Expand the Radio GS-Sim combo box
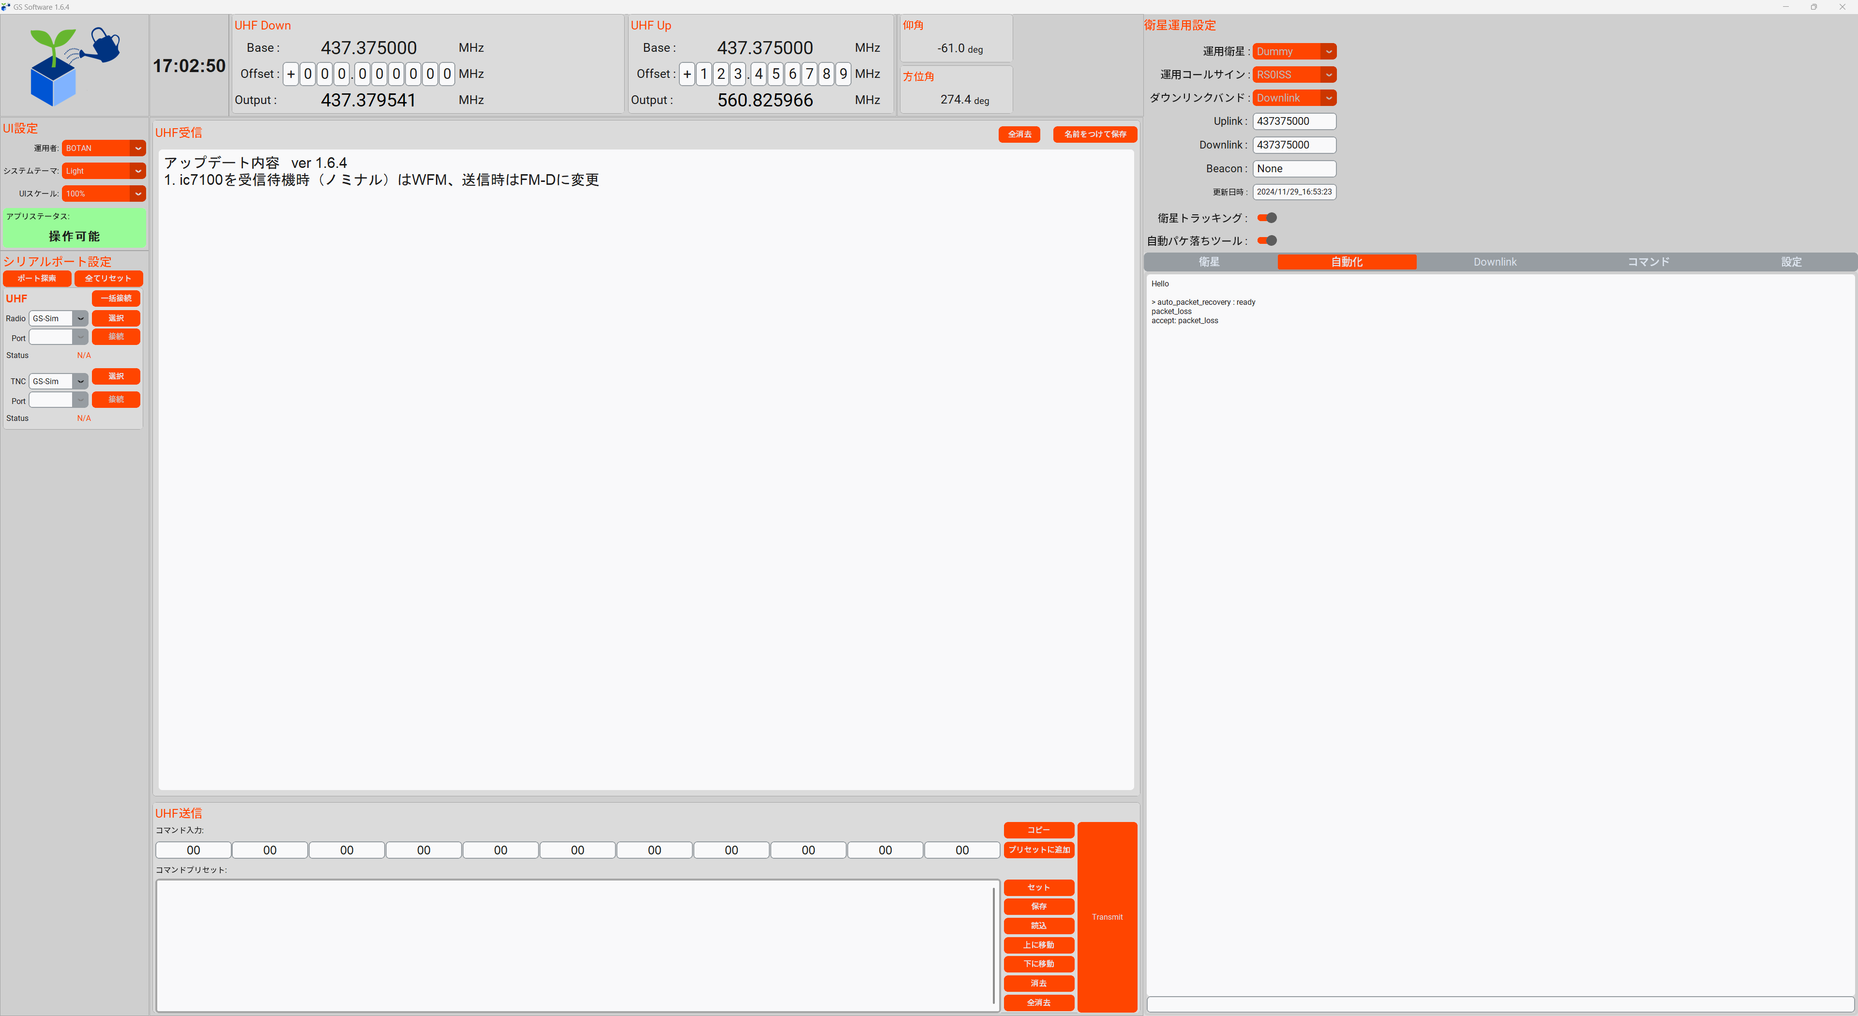Screen dimensions: 1858x1016 coord(59,319)
